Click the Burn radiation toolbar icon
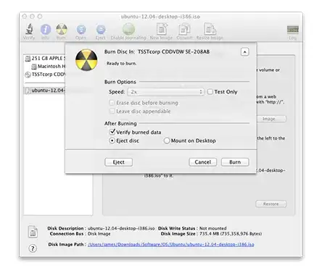This screenshot has height=273, width=322. point(62,29)
